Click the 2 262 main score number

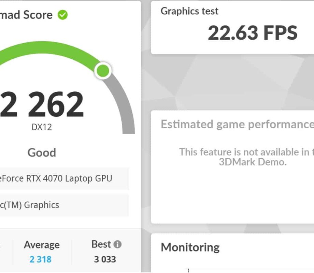tap(42, 104)
